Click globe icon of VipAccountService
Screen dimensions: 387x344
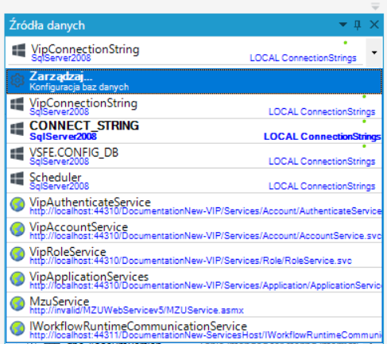(x=17, y=229)
